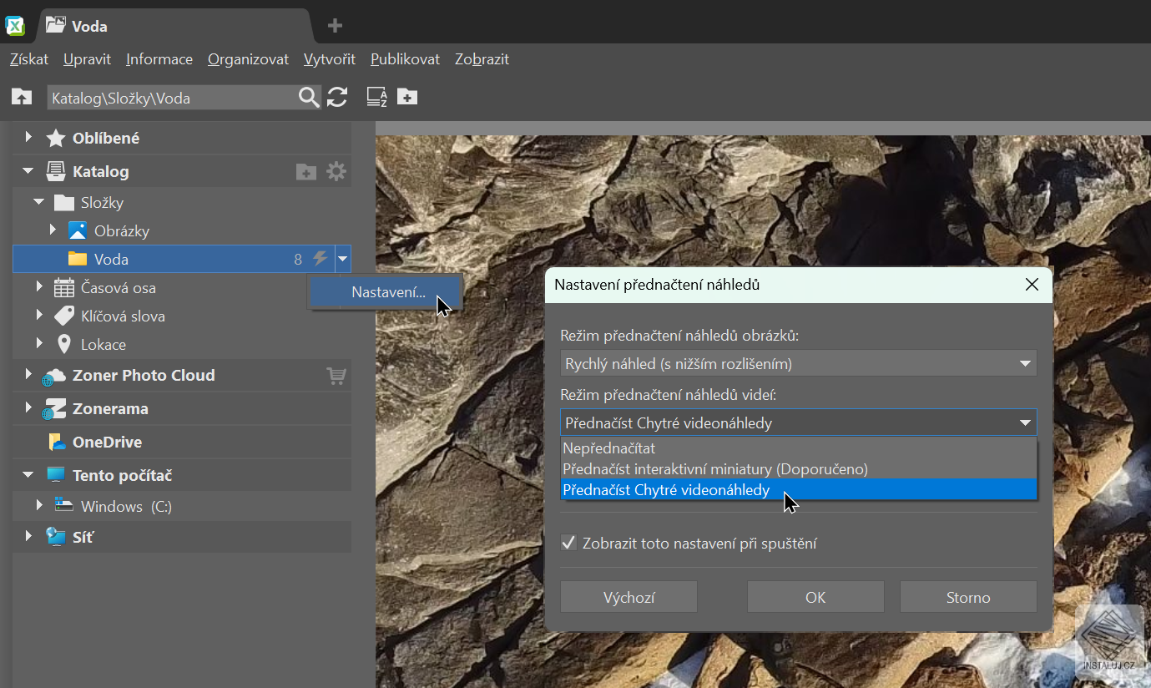Add folder to Katalog icon

coord(306,172)
